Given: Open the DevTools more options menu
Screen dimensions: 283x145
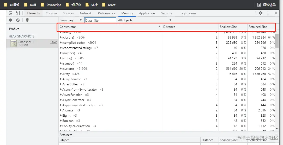Looking at the screenshot, I should [268, 13].
